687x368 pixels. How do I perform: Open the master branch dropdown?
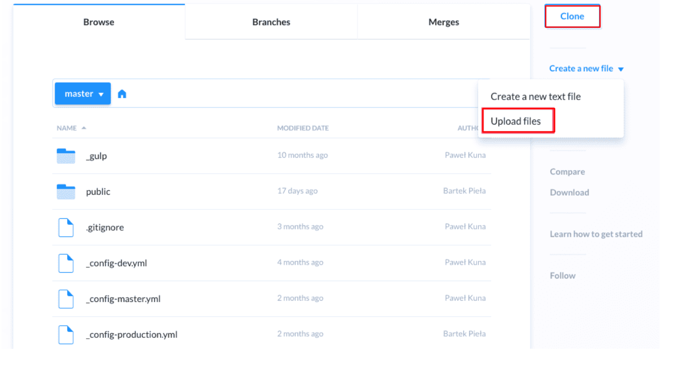click(83, 94)
